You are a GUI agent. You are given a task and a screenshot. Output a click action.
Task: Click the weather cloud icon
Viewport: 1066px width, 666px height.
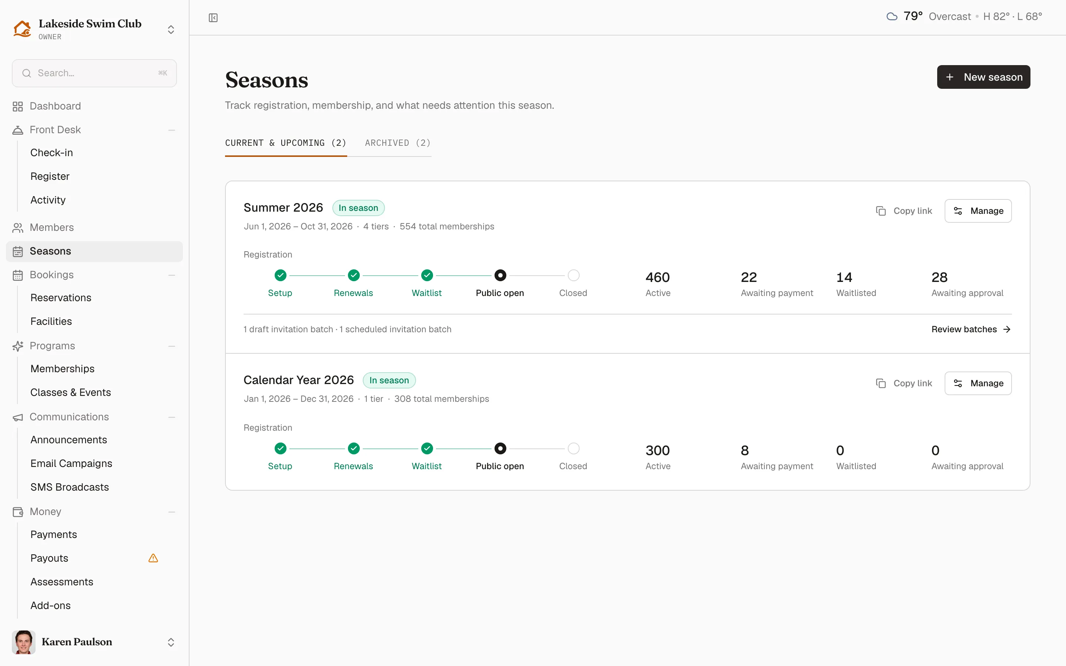(892, 17)
